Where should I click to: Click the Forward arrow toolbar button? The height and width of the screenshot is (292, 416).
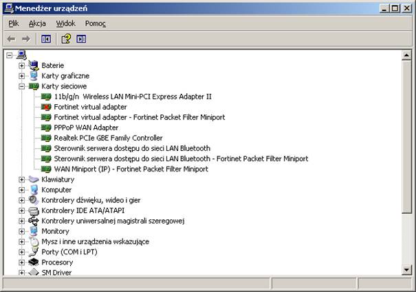click(25, 39)
